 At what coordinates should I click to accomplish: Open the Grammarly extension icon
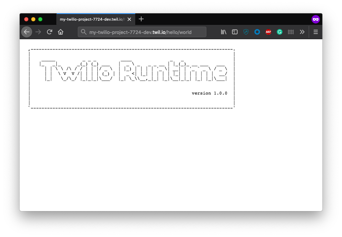[280, 32]
